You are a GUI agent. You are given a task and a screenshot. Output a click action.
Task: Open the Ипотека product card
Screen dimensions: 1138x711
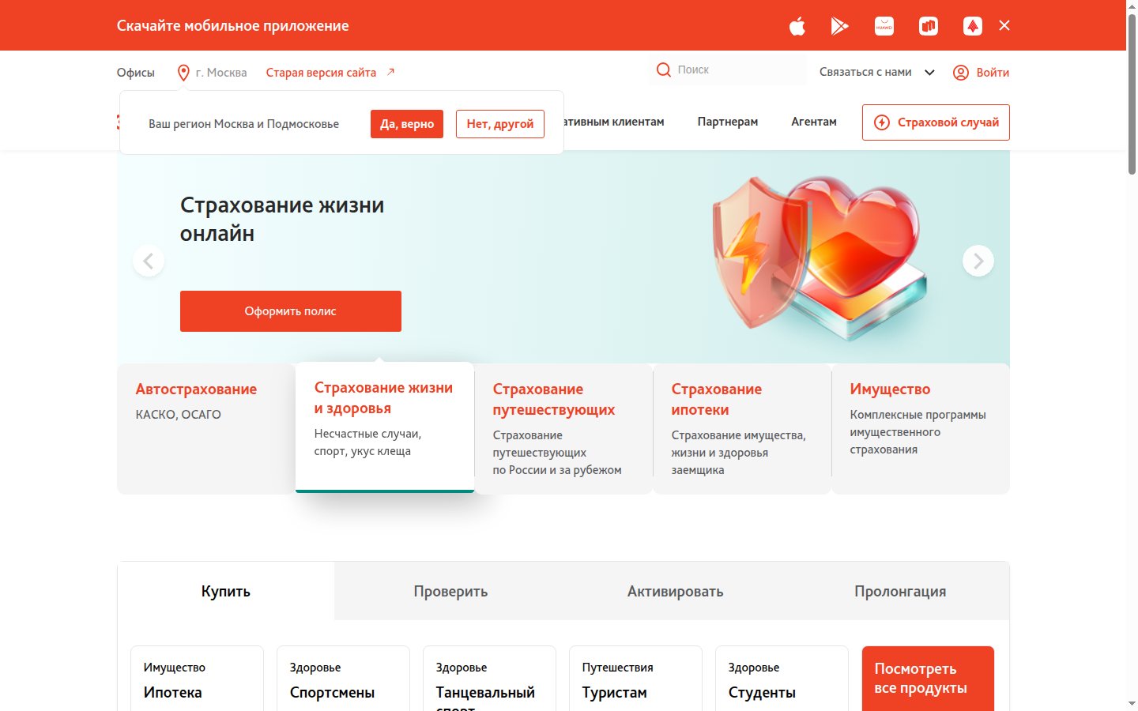click(197, 679)
